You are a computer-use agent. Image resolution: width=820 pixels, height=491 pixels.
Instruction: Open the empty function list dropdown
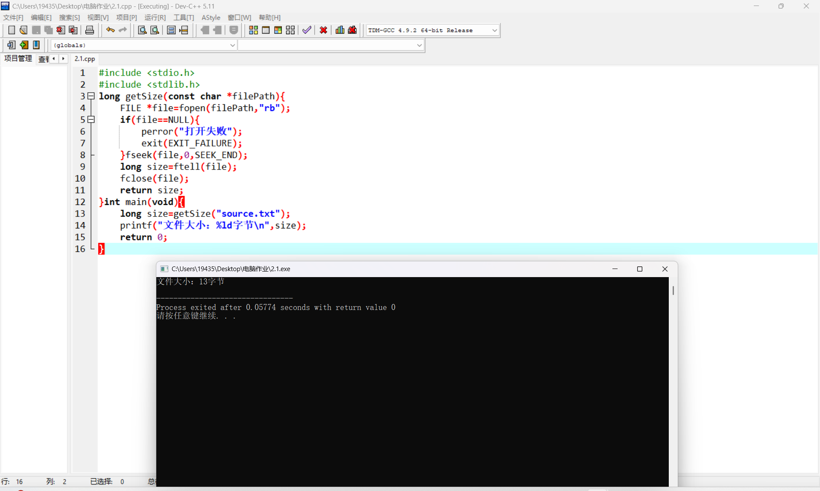coord(419,45)
